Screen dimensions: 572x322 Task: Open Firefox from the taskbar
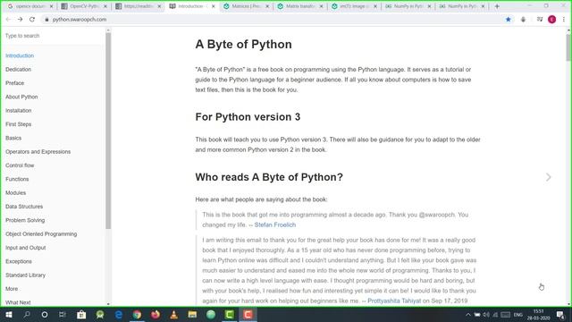click(x=156, y=314)
